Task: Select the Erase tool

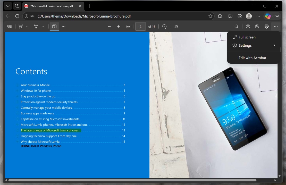Action: [x=36, y=27]
